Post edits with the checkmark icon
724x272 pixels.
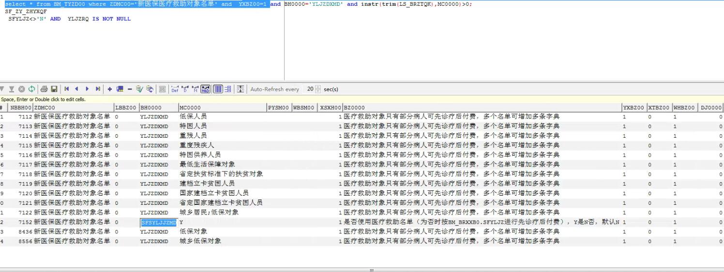click(139, 89)
